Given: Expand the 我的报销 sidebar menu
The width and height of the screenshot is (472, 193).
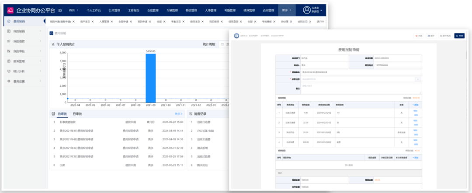Looking at the screenshot, I should click(40, 31).
